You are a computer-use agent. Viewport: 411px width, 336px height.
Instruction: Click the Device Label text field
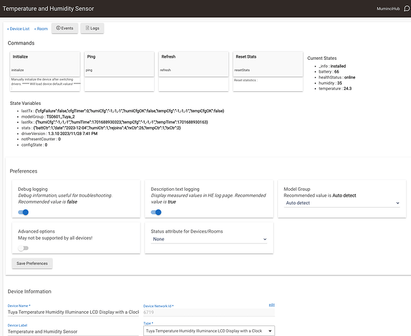[73, 331]
